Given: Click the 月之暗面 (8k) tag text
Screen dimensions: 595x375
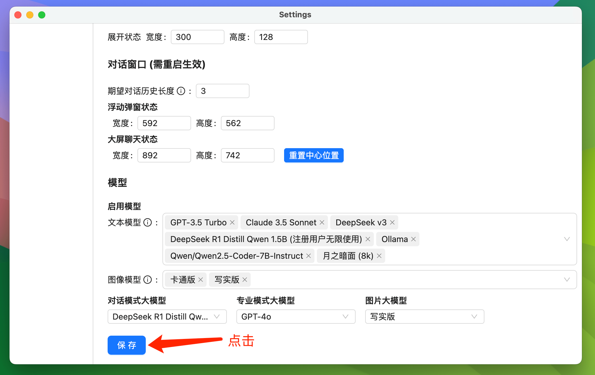Looking at the screenshot, I should [x=348, y=256].
